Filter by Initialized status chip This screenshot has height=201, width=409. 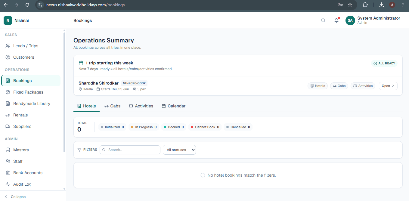point(112,127)
